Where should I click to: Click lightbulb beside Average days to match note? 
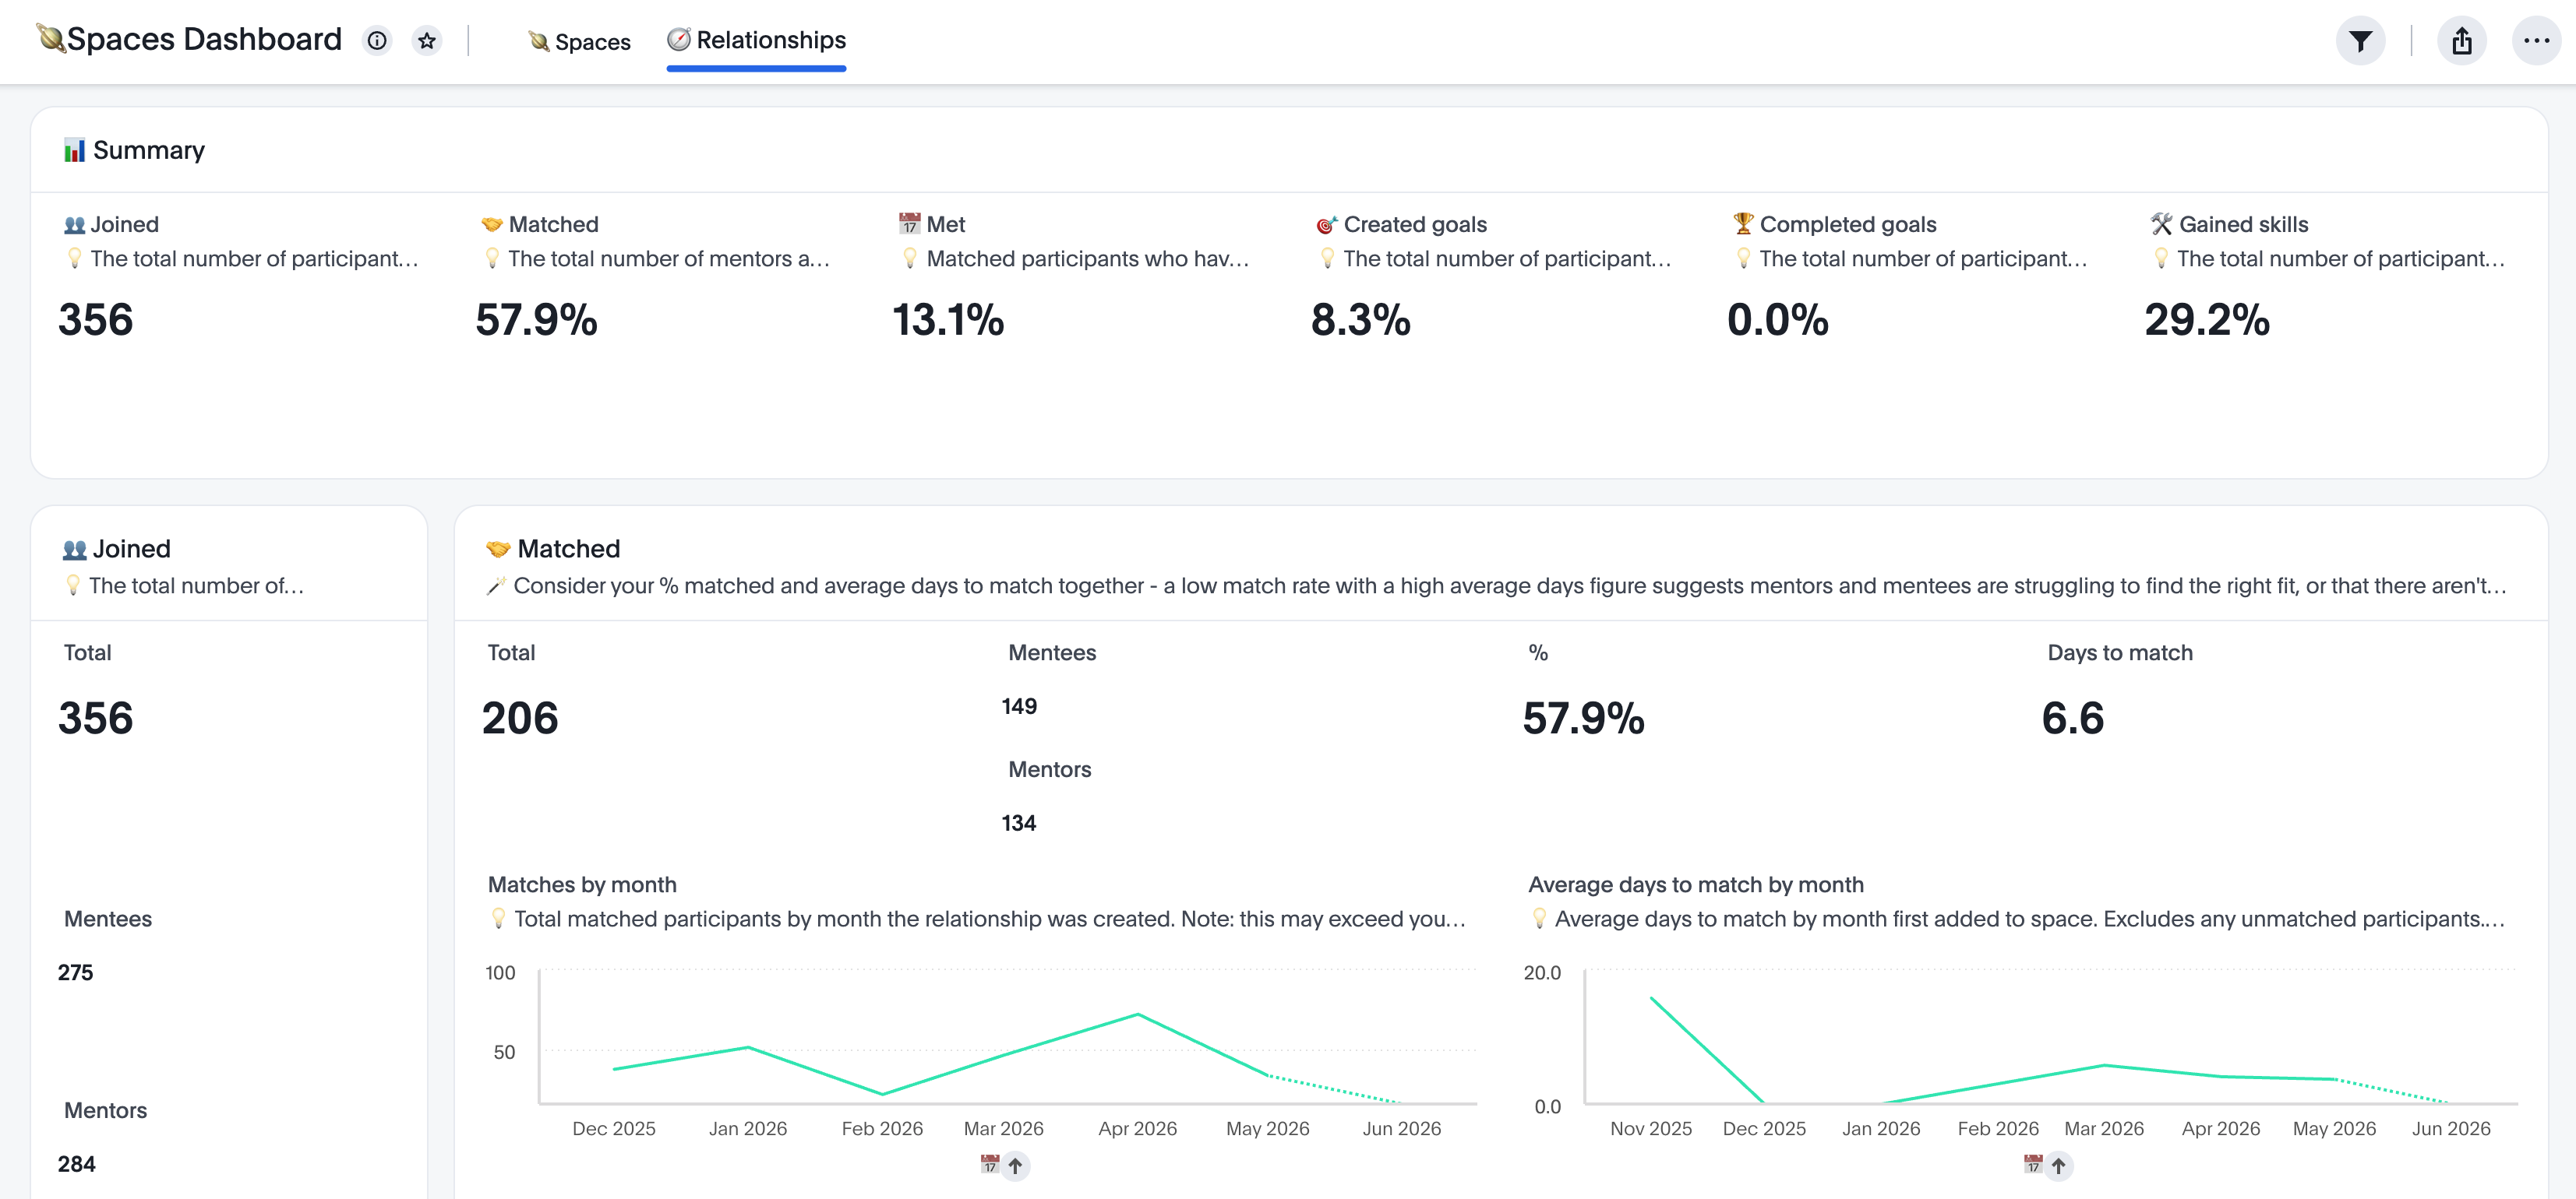coord(1539,919)
